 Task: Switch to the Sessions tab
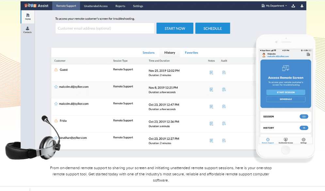tap(148, 52)
